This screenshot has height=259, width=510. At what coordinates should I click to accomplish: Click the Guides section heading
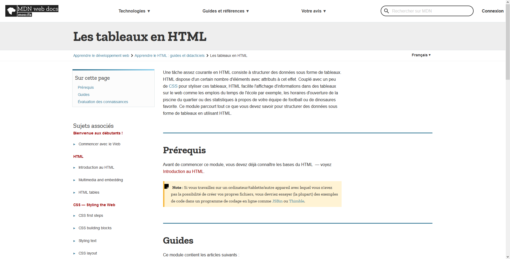click(x=178, y=240)
